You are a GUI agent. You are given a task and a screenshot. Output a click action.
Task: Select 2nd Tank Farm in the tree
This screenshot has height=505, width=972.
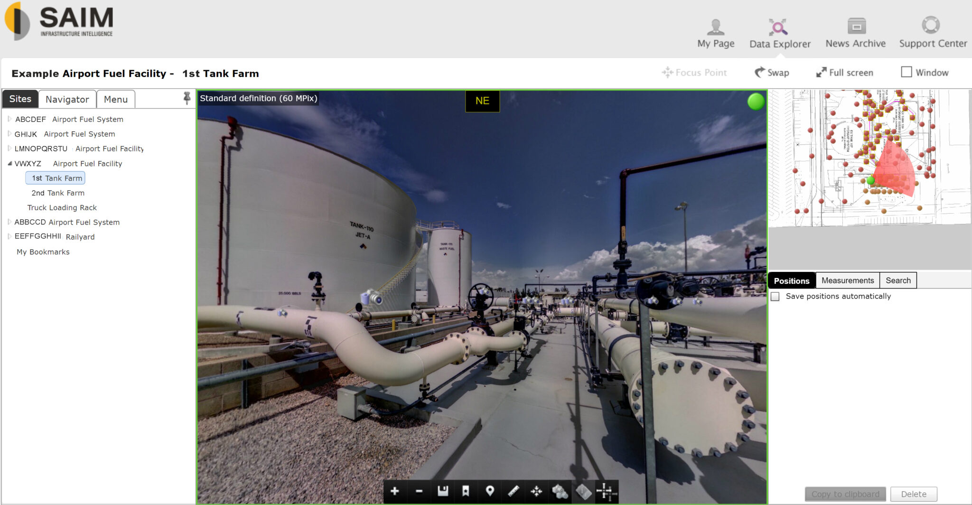point(58,193)
